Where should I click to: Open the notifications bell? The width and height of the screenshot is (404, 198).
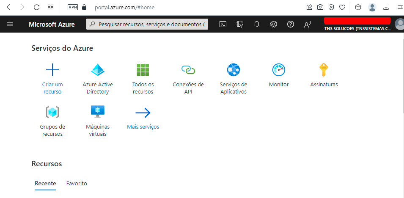pyautogui.click(x=257, y=24)
